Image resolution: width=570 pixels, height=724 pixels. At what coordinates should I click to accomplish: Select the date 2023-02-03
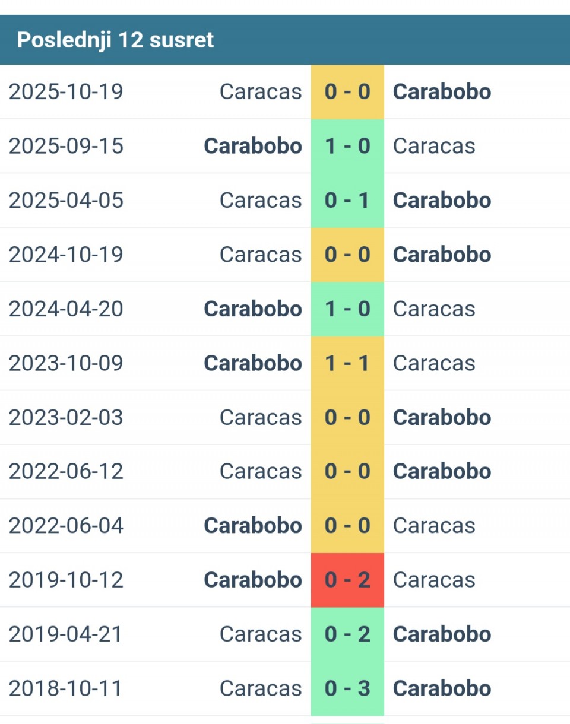tap(66, 417)
